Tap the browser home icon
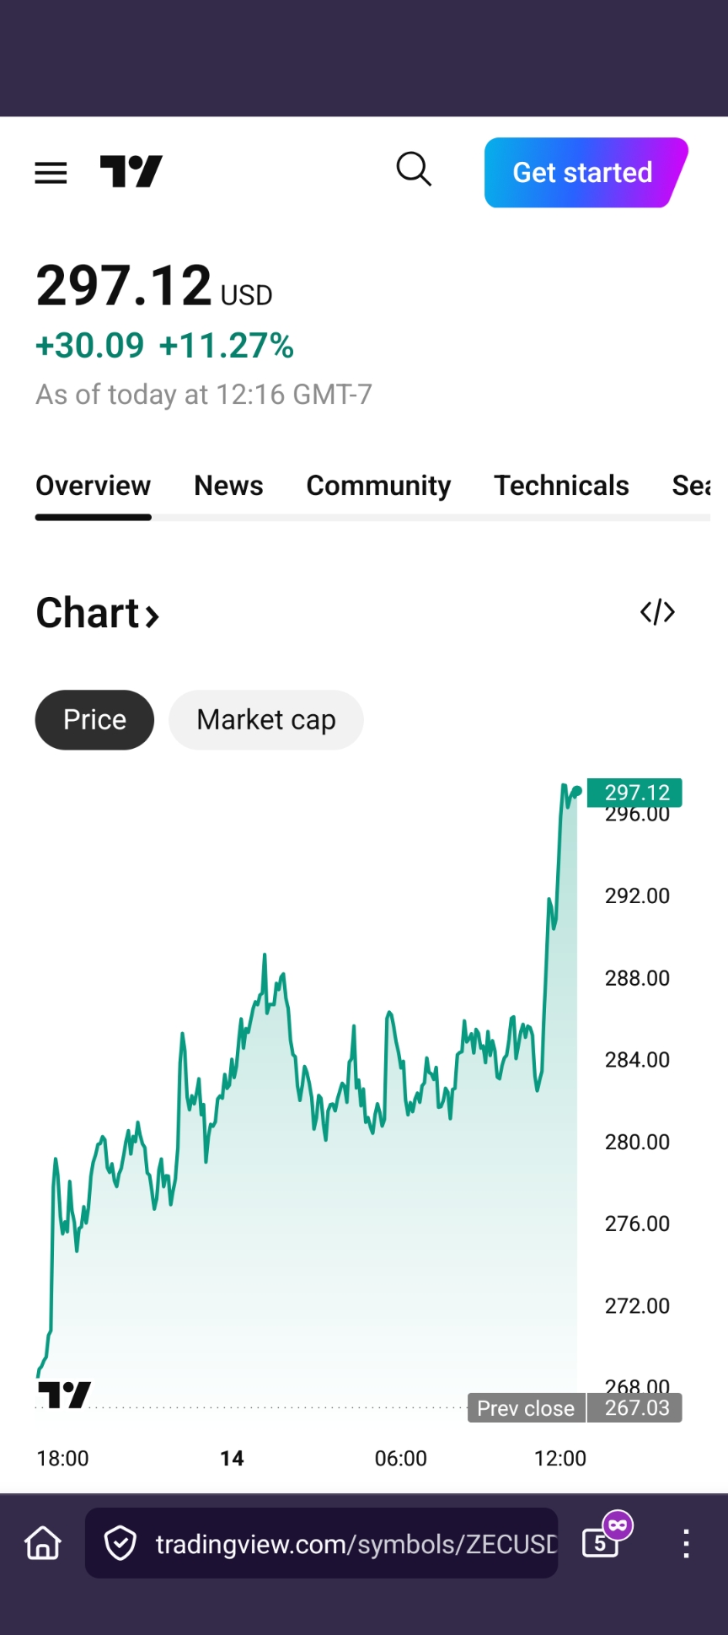The height and width of the screenshot is (1635, 728). (43, 1543)
